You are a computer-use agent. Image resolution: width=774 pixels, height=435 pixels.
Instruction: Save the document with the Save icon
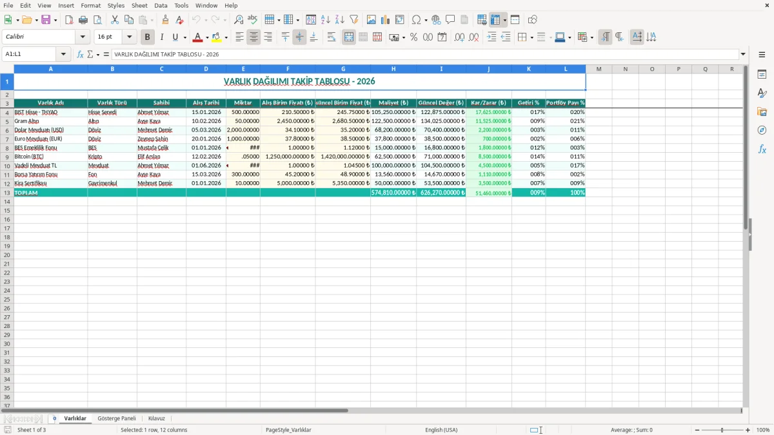[x=46, y=20]
